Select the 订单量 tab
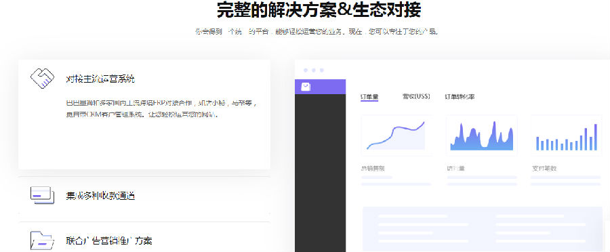 click(x=369, y=96)
